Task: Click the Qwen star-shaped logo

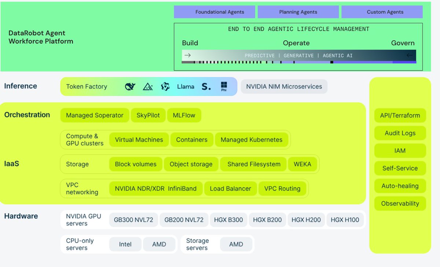Action: click(165, 87)
